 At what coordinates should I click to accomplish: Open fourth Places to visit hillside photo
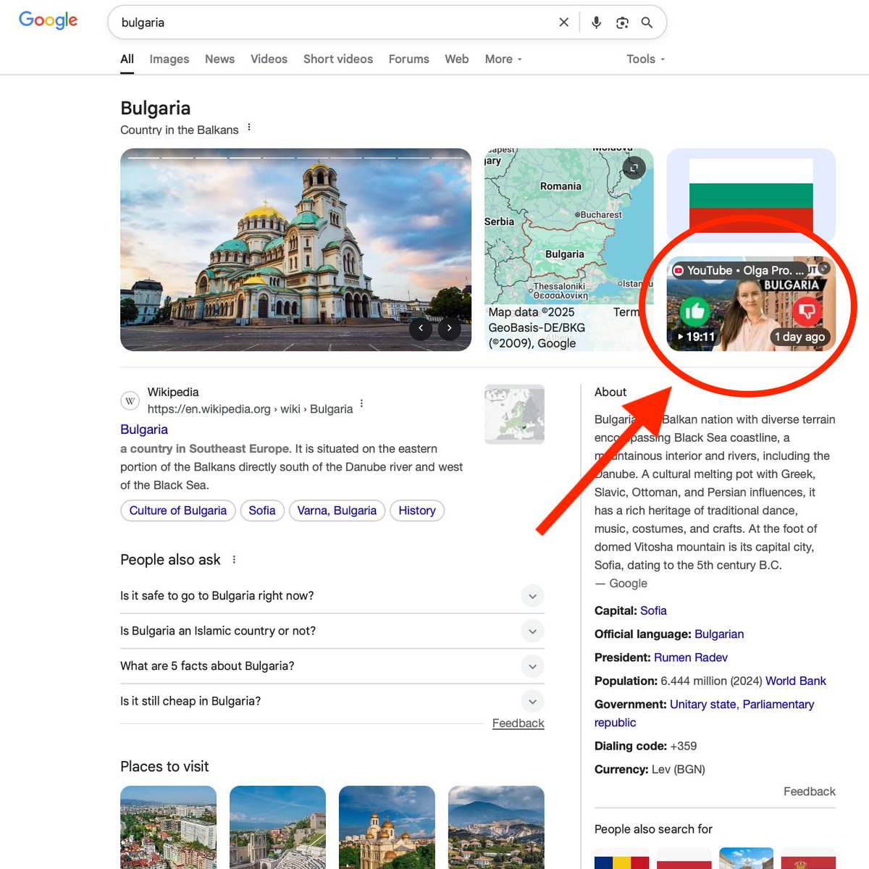coord(496,827)
